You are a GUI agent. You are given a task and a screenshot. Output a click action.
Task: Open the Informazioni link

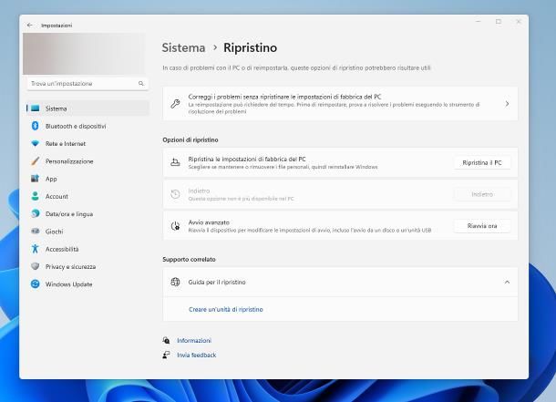coord(194,340)
